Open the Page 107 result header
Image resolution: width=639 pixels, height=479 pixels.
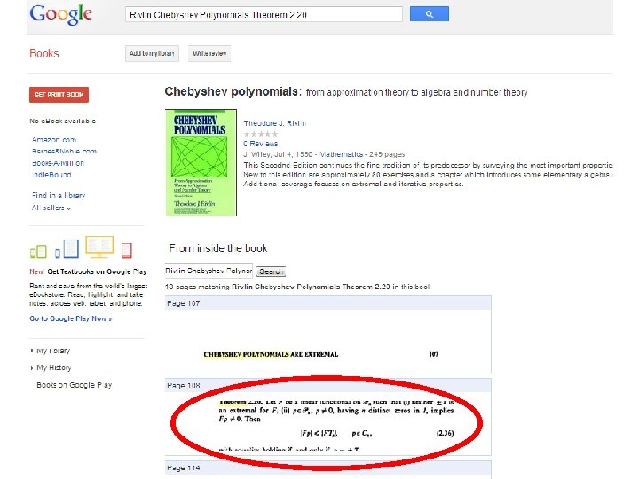(328, 303)
